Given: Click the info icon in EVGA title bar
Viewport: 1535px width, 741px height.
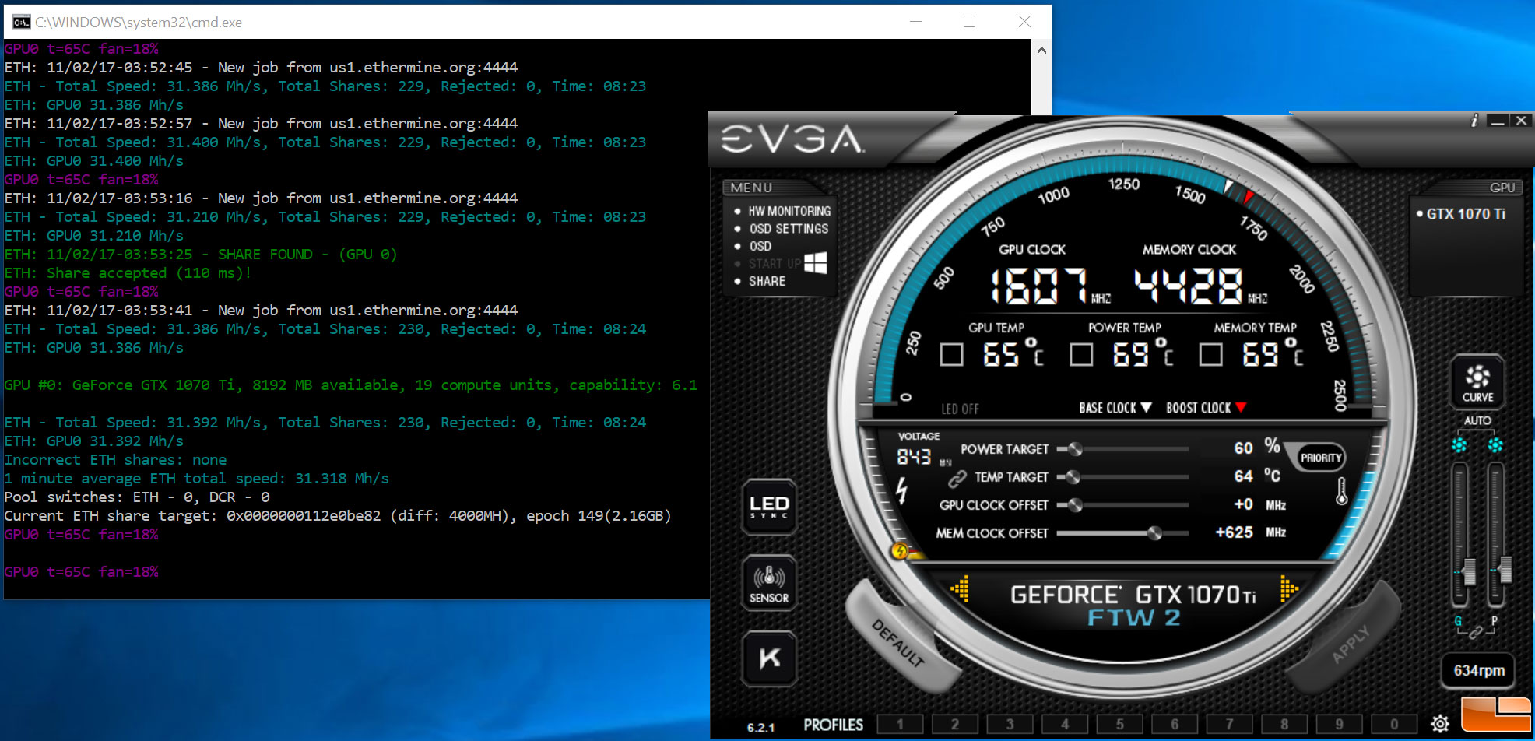Looking at the screenshot, I should (1474, 121).
